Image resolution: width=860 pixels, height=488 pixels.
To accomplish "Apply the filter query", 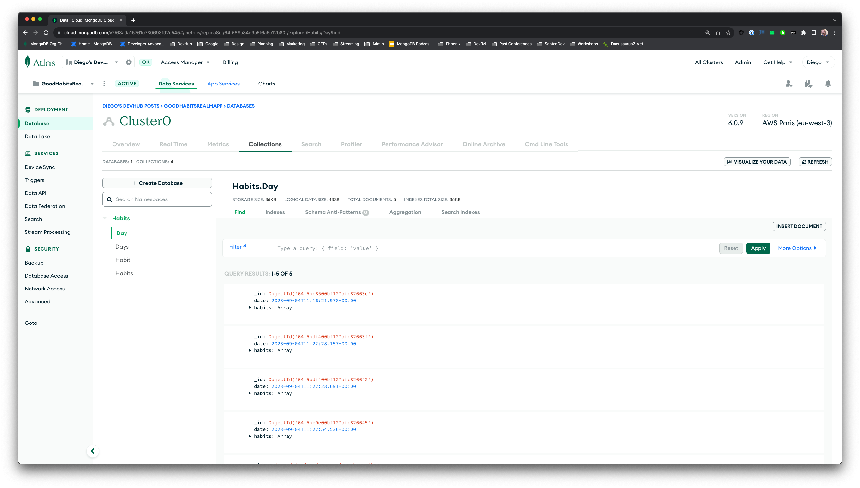I will [758, 248].
